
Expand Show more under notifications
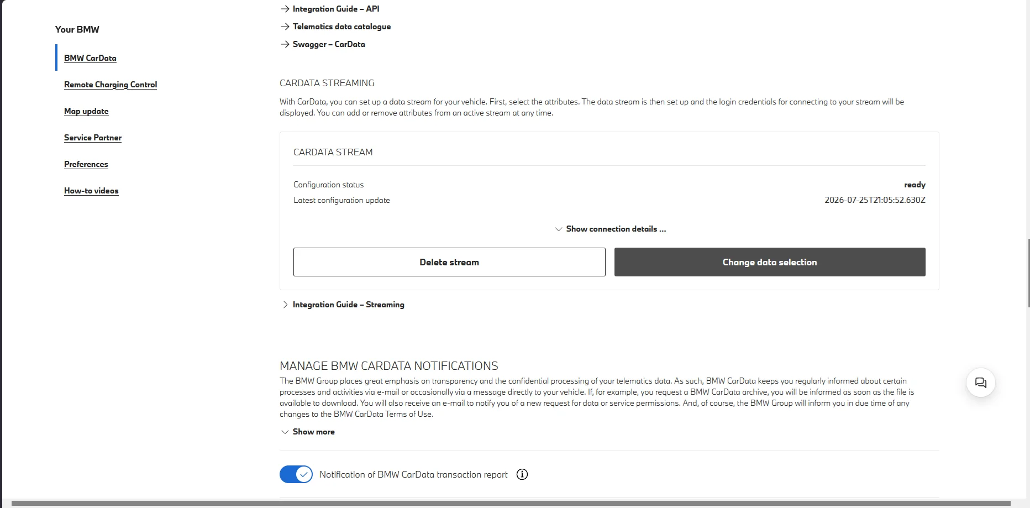click(x=308, y=432)
